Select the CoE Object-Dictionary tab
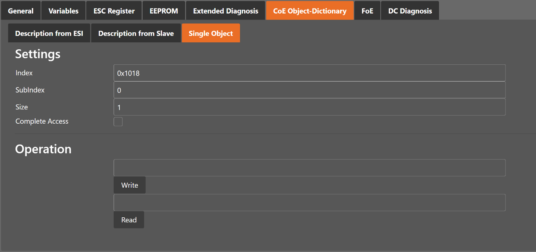536x252 pixels. [x=310, y=11]
